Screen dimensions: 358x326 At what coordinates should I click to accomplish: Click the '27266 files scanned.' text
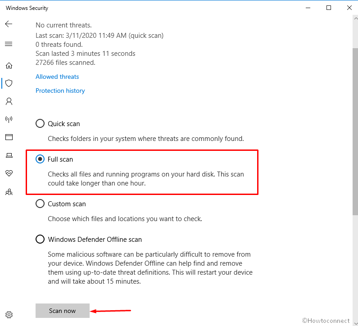(x=66, y=62)
